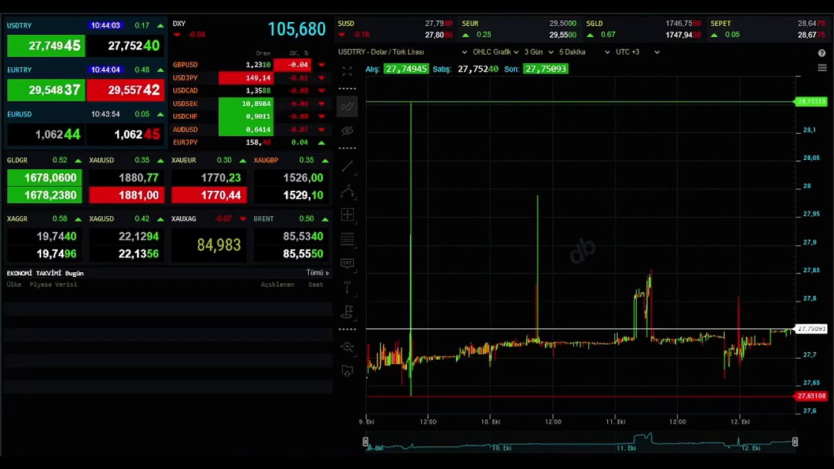834x469 pixels.
Task: Select the GBPUSD row in rates list
Action: point(250,64)
